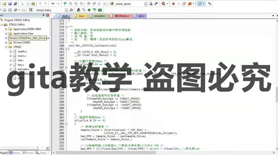Unindent the selected text lines
The width and height of the screenshot is (278, 155).
94,4
